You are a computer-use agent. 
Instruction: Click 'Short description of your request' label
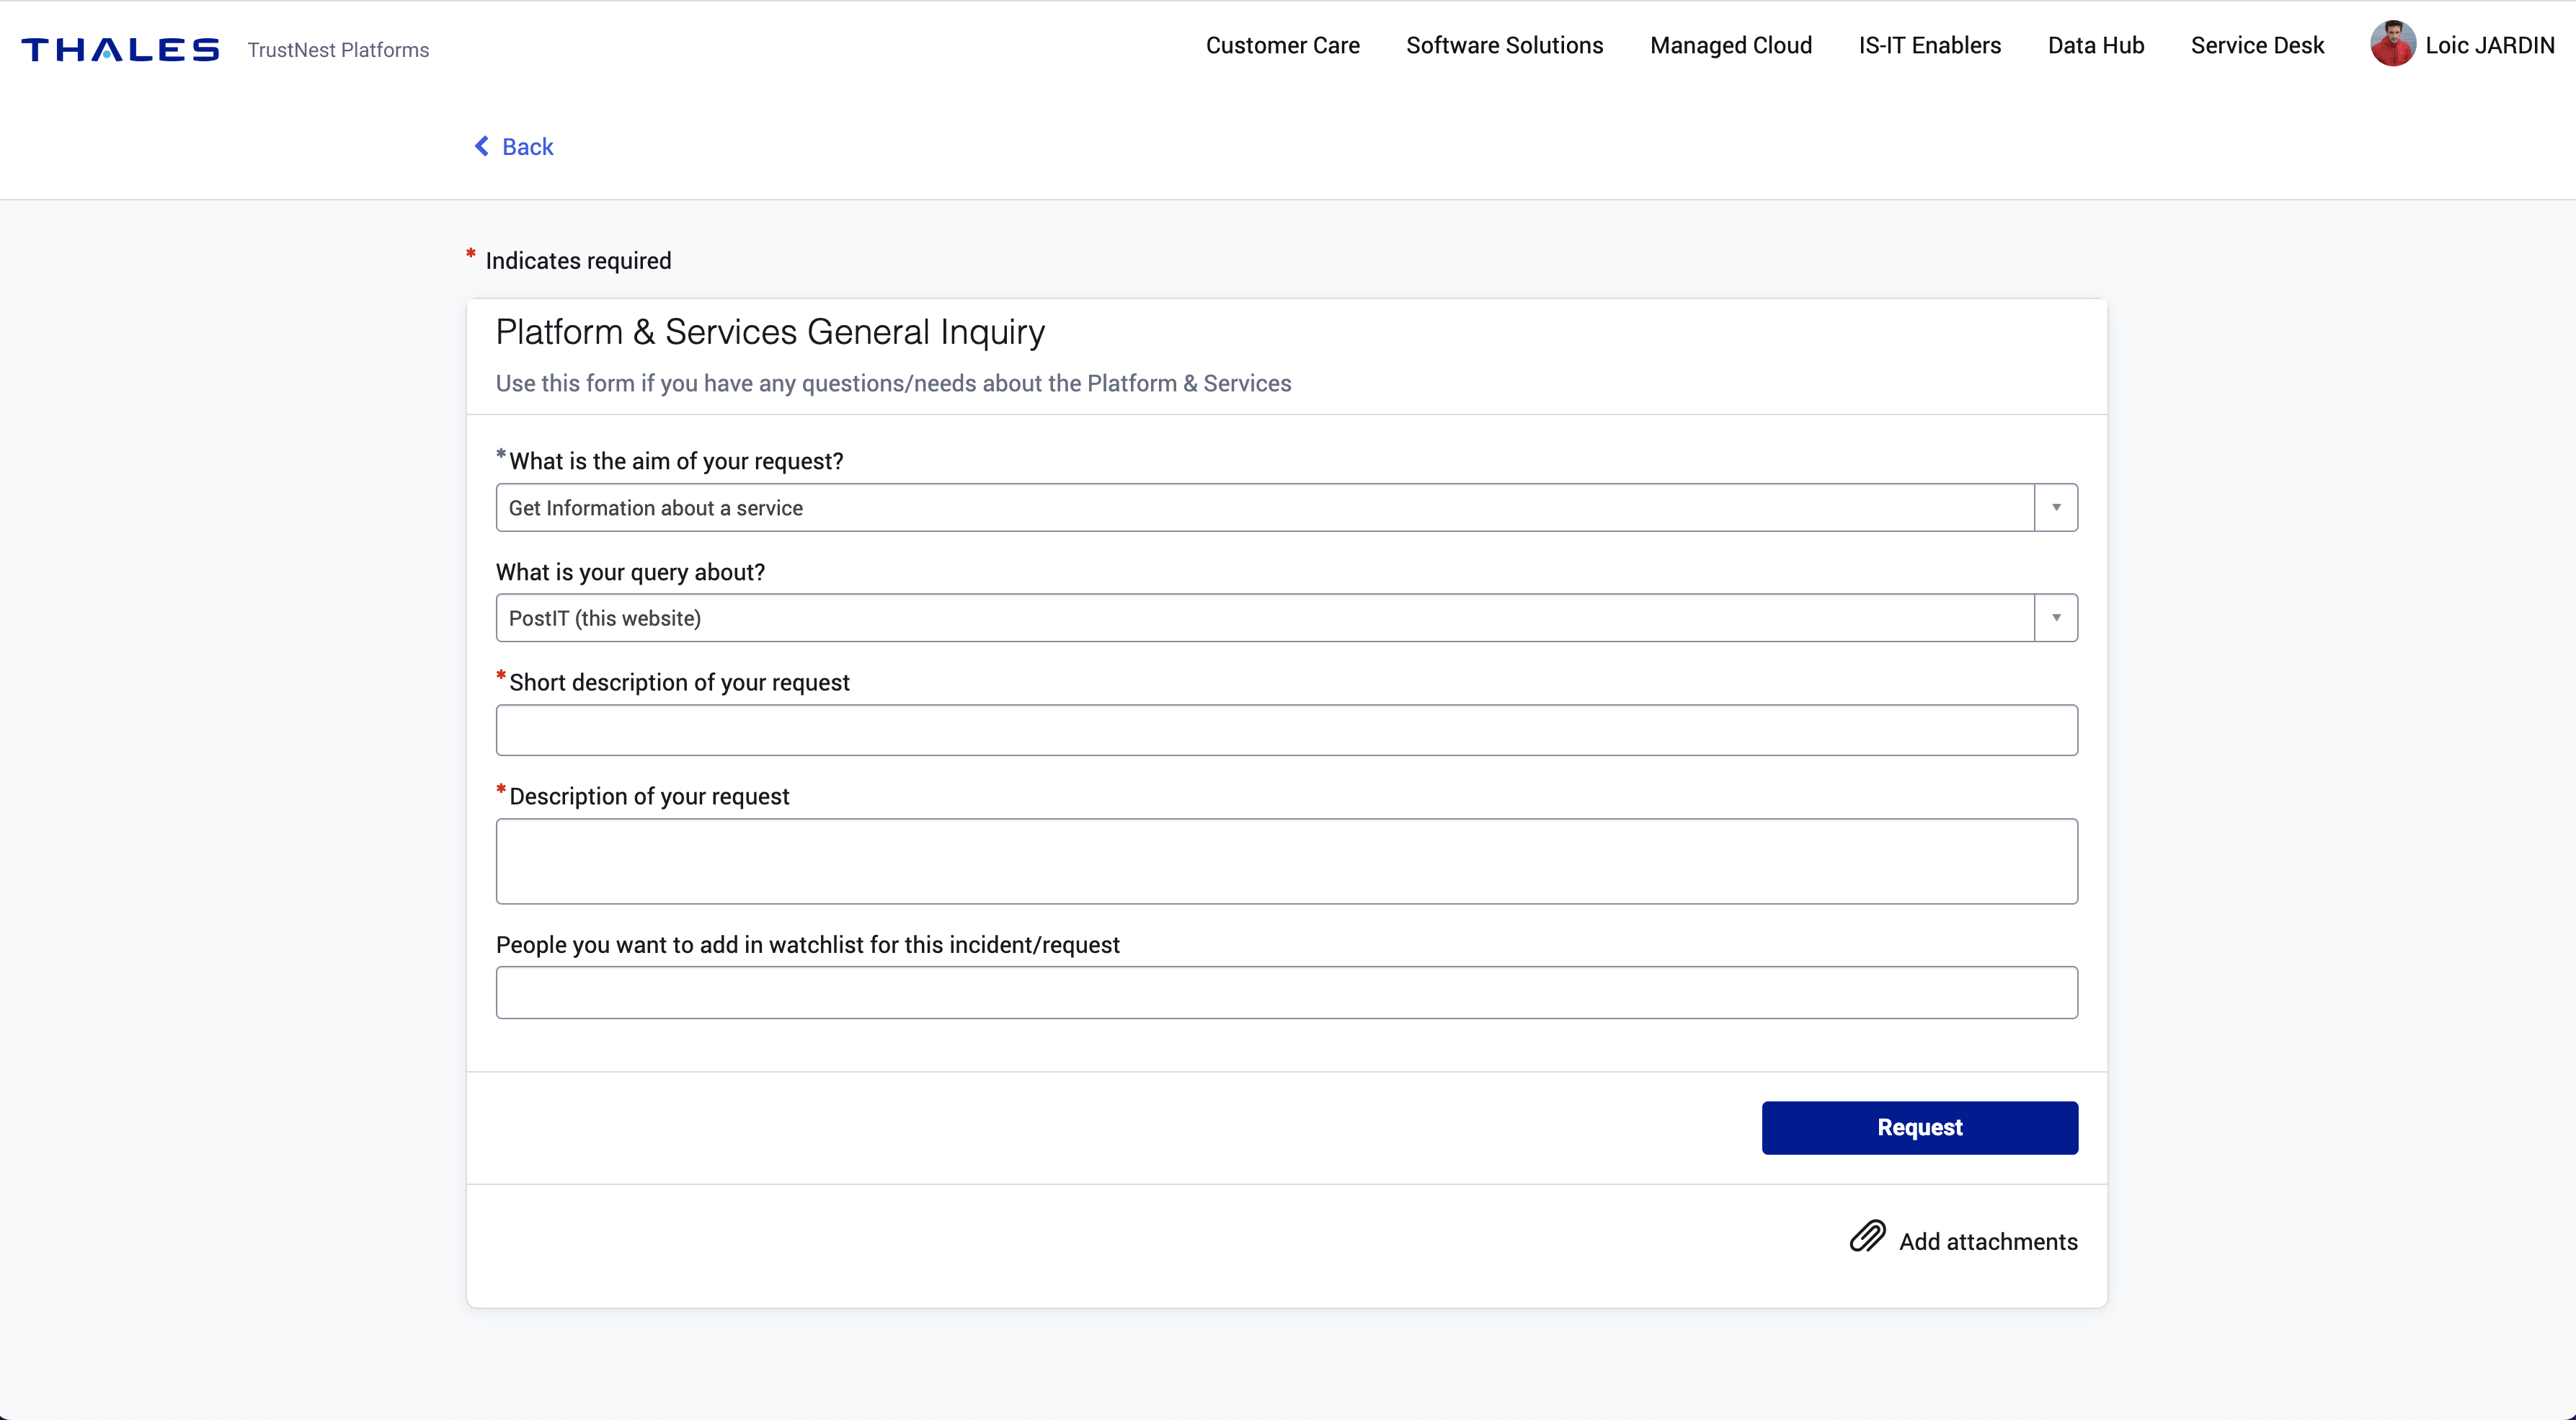(679, 682)
